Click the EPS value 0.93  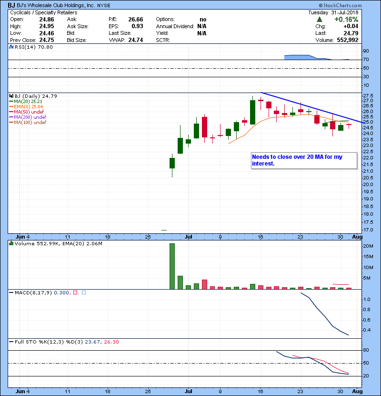[138, 26]
